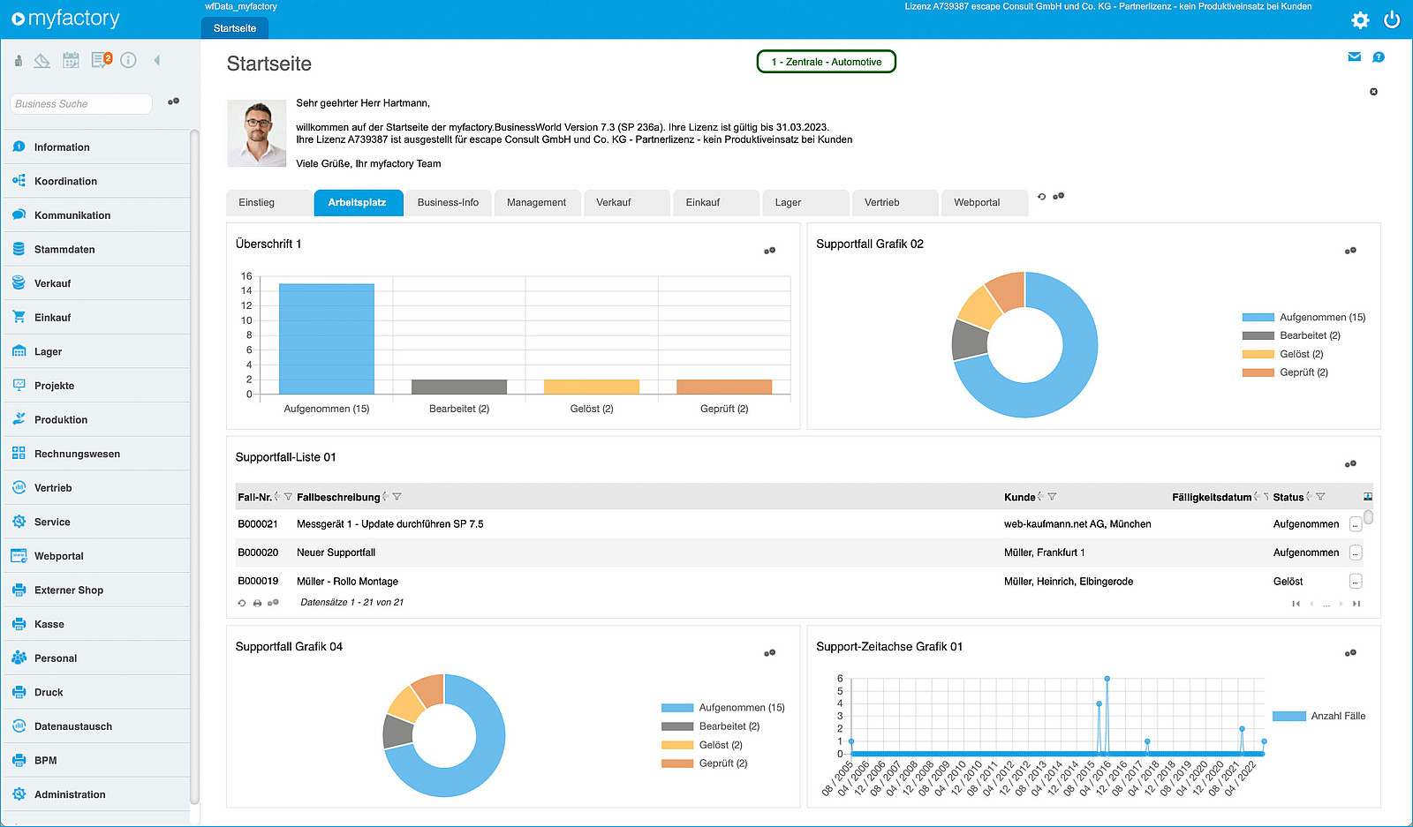This screenshot has width=1413, height=827.
Task: Open the info circle icon in sidebar toolbar
Action: click(128, 60)
